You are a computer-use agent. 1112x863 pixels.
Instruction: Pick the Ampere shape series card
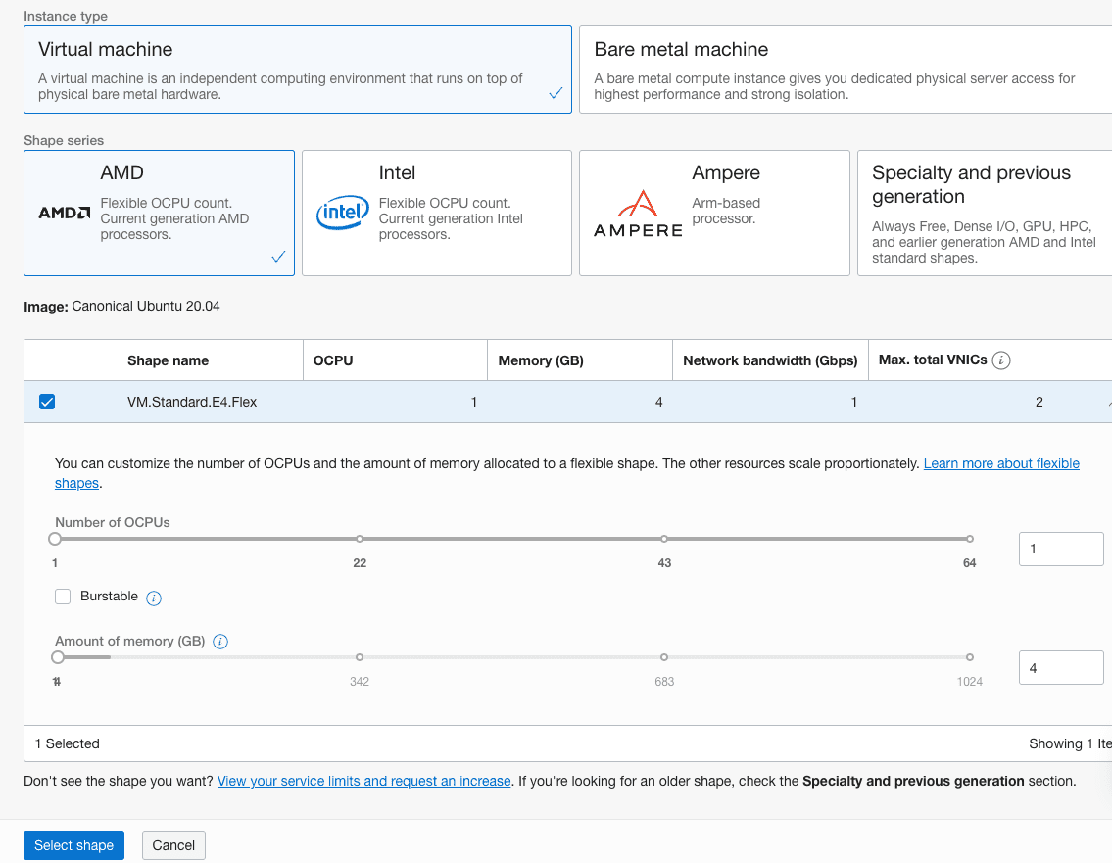pos(714,213)
